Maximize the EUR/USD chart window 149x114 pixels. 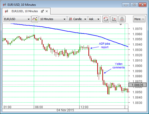click(134, 5)
